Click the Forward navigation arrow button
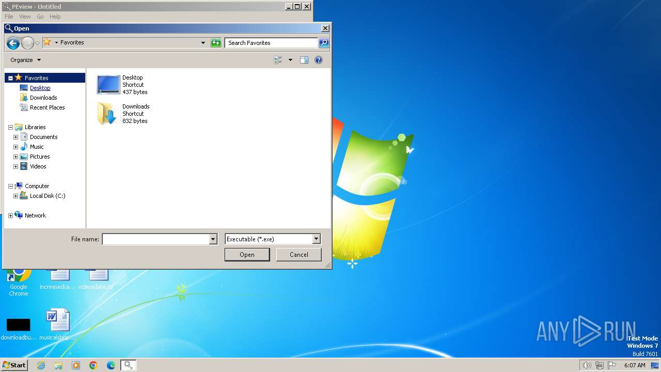Viewport: 661px width, 372px height. coord(27,43)
